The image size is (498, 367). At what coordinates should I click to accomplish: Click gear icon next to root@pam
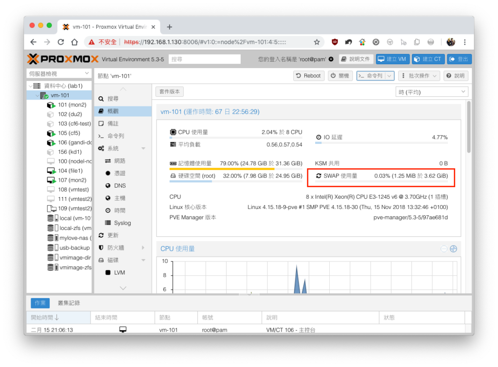pyautogui.click(x=331, y=59)
